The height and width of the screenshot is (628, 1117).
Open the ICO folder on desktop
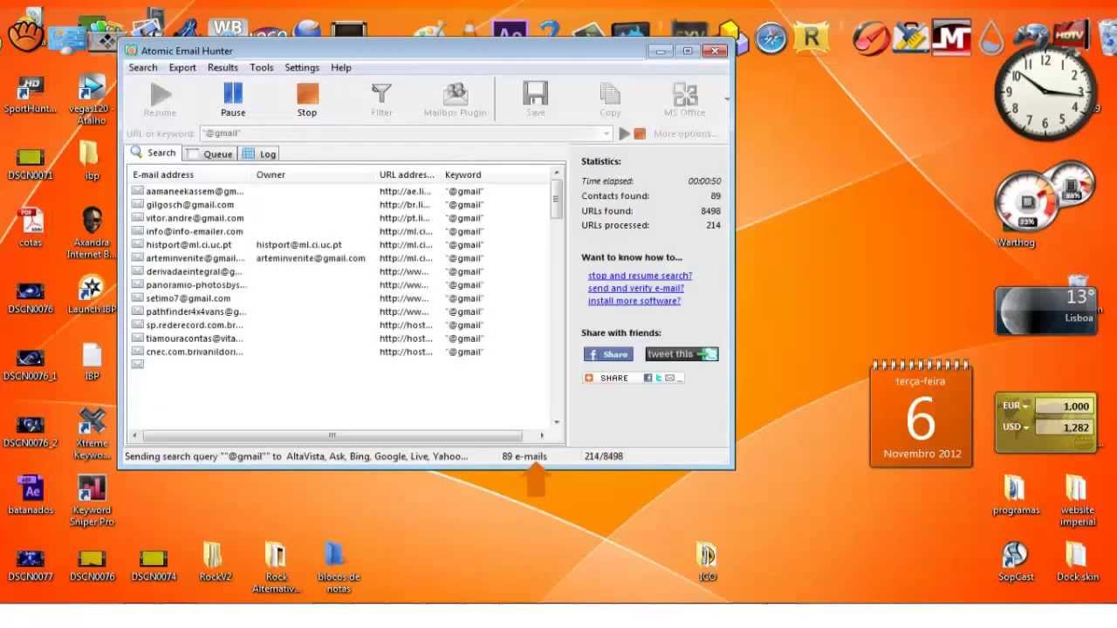pyautogui.click(x=707, y=563)
